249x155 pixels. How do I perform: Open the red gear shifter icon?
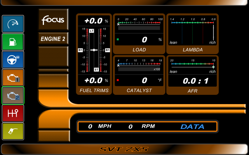(13, 113)
